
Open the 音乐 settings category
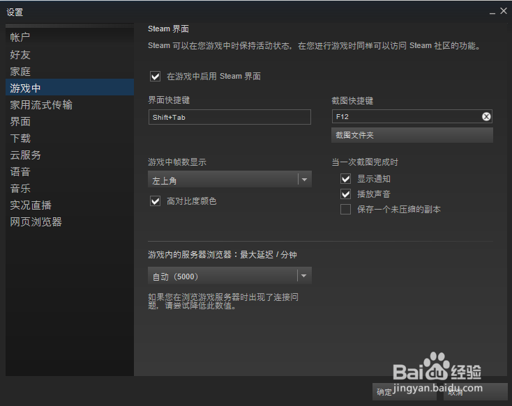click(70, 188)
